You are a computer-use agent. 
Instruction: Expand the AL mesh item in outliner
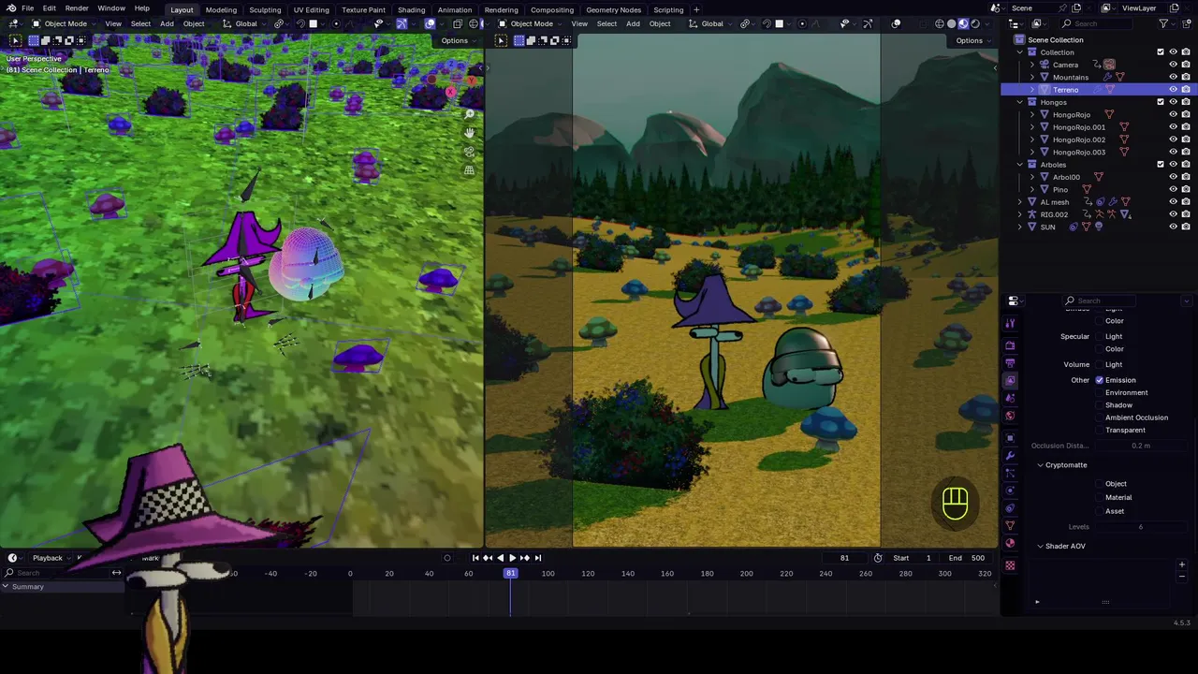1020,201
